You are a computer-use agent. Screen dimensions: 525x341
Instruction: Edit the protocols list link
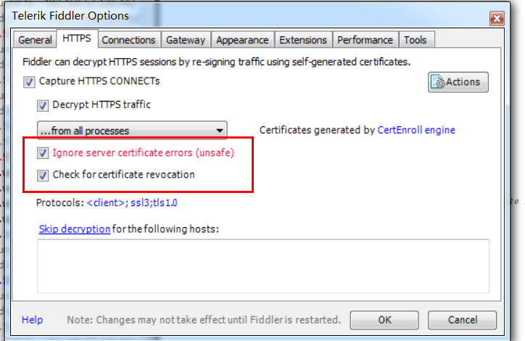(x=132, y=202)
